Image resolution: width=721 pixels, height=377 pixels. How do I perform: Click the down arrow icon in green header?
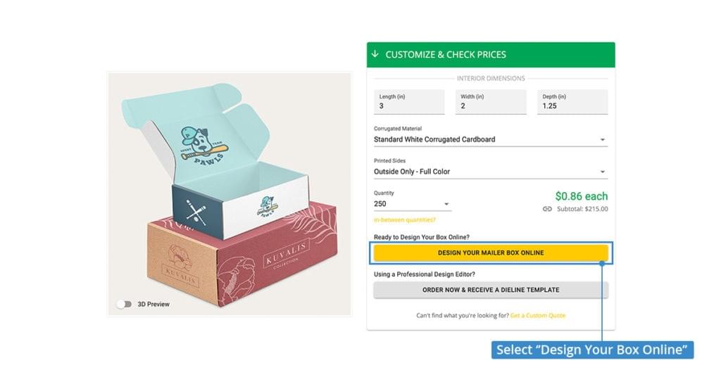coord(375,54)
